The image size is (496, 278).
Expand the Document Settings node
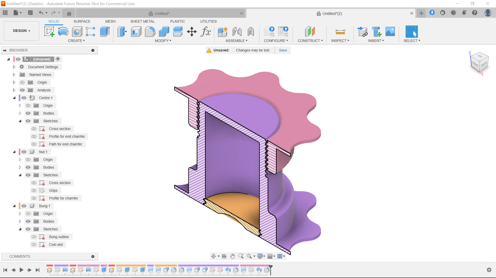pyautogui.click(x=14, y=67)
